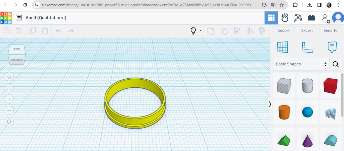Invite collaborators with the add-person icon
Image resolution: width=344 pixels, height=151 pixels.
325,18
